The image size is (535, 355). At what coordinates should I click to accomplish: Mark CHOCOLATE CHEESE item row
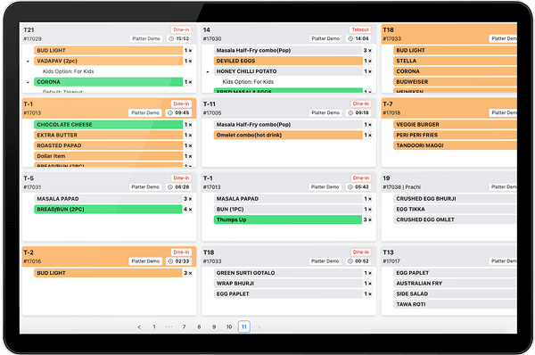tap(109, 125)
